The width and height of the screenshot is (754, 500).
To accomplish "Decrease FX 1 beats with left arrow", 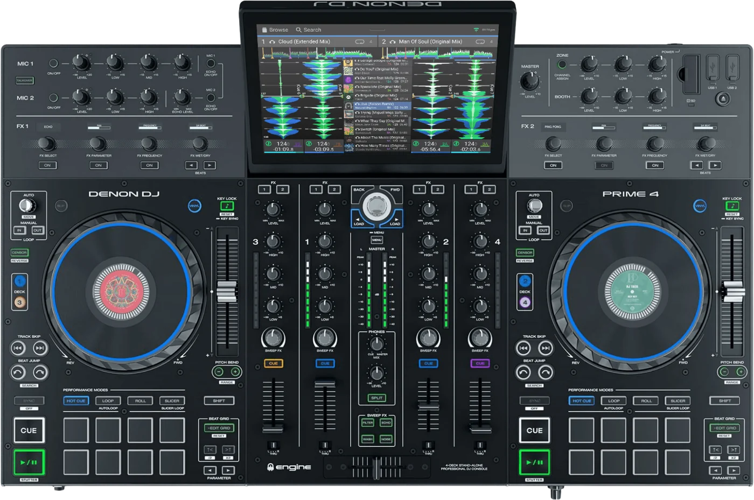I will [191, 165].
